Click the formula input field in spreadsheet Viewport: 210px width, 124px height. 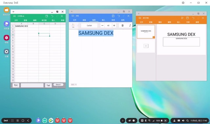(32, 85)
